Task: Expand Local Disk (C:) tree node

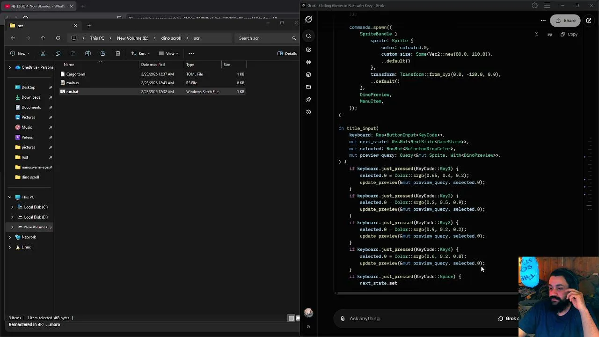Action: 12,207
